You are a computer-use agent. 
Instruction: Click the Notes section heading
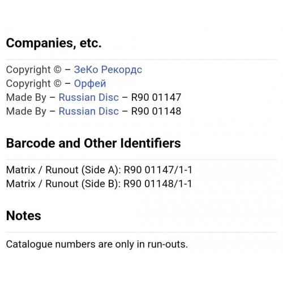coord(24,216)
